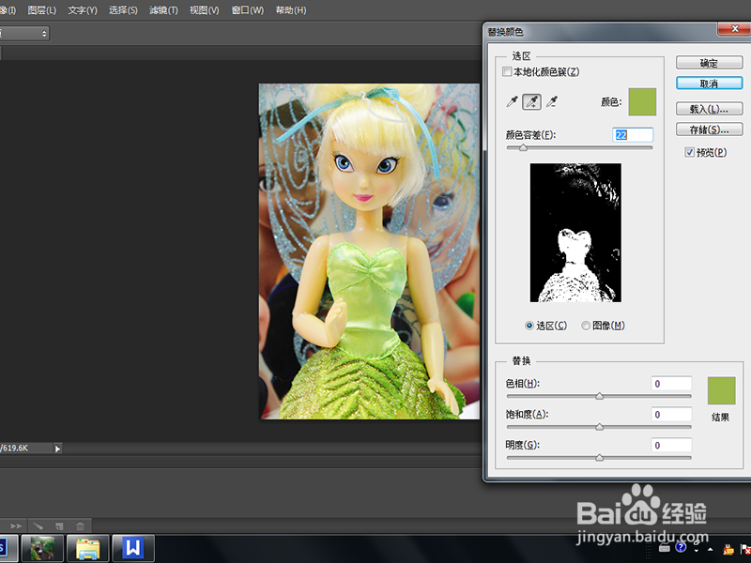Click the trash icon in the bottom panel

pos(80,525)
